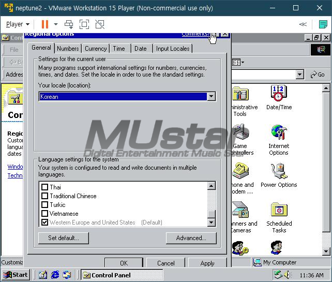Open the Player menu dropdown

(18, 24)
